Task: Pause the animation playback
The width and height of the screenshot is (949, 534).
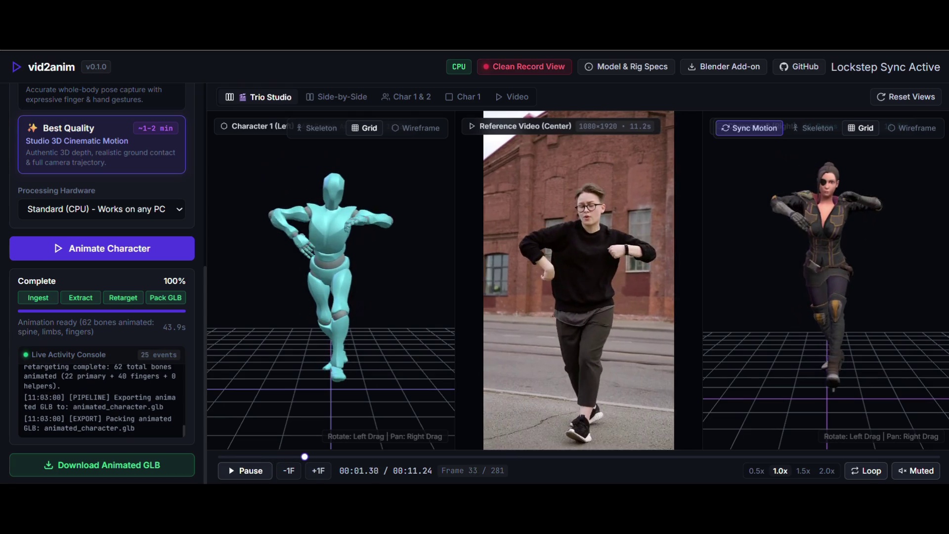Action: [x=245, y=471]
